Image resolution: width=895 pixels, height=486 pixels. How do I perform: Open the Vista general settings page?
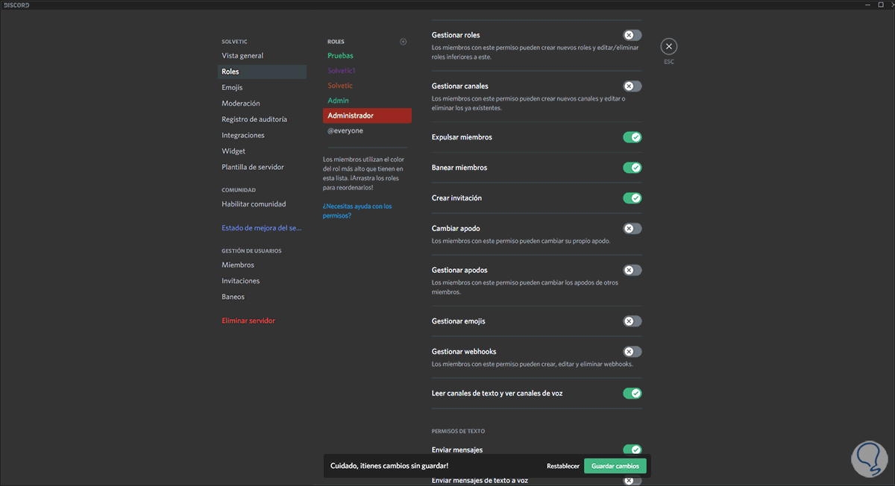242,56
